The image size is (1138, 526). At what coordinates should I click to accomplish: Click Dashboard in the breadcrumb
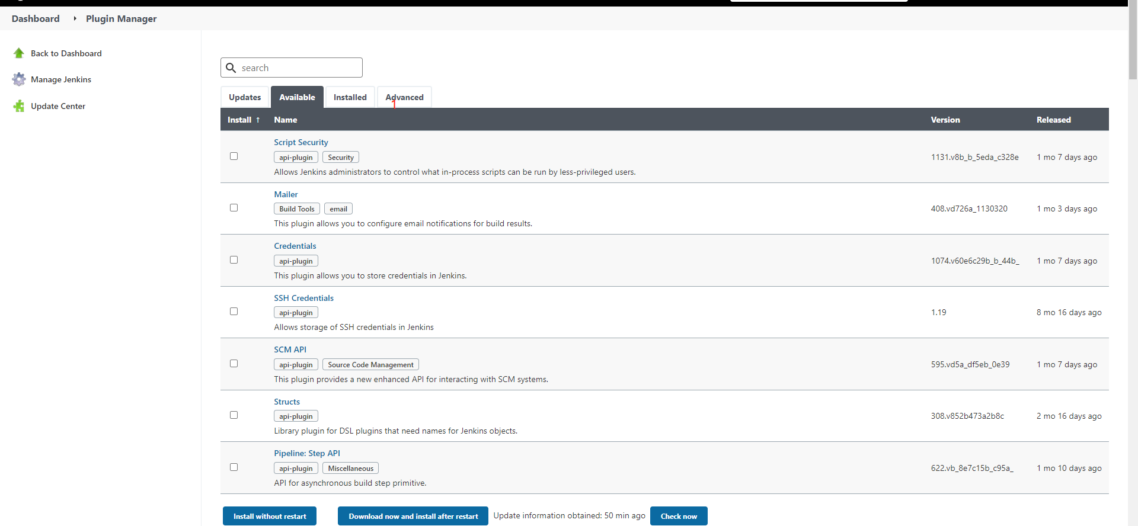pyautogui.click(x=36, y=18)
